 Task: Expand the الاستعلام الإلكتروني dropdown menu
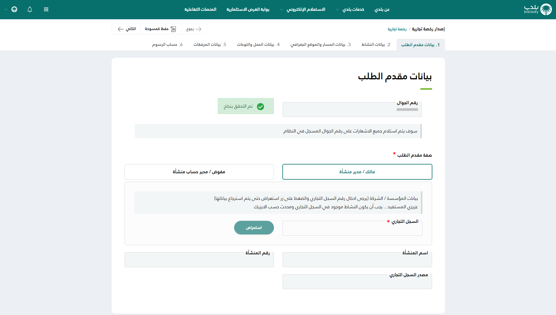282,10
